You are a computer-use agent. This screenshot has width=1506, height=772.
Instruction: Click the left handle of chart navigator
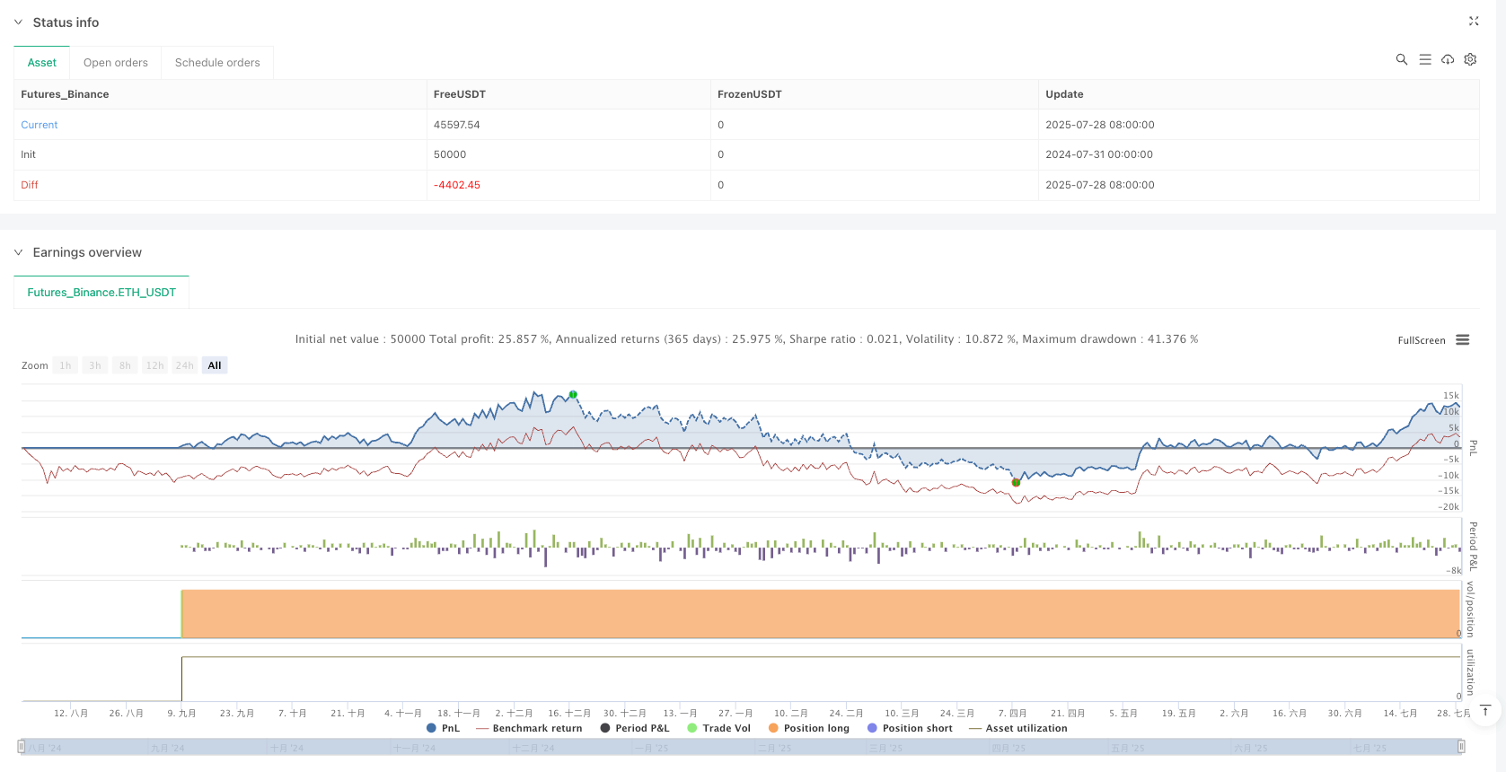coord(22,747)
